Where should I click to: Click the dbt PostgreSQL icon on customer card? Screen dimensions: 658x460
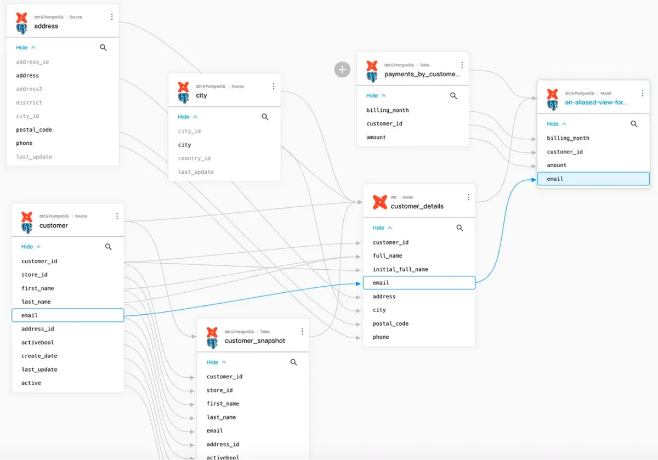click(x=27, y=222)
